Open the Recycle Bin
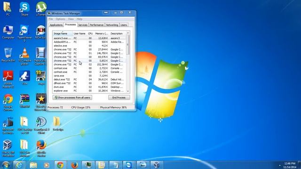 (8, 55)
